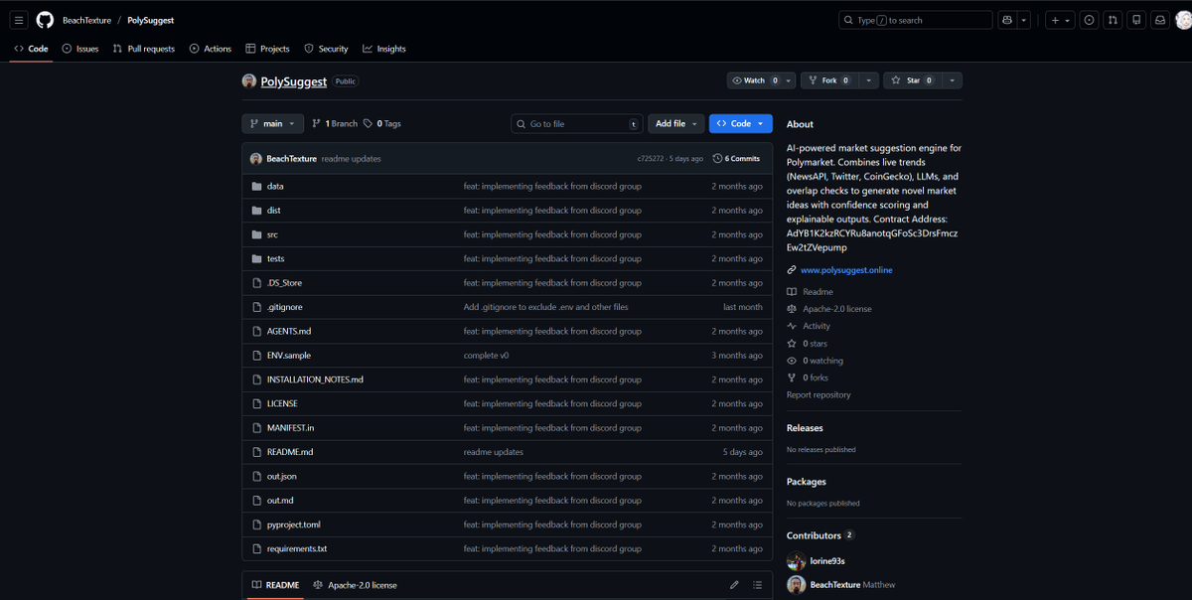Open the pyproject.toml file
This screenshot has height=600, width=1192.
pyautogui.click(x=293, y=525)
